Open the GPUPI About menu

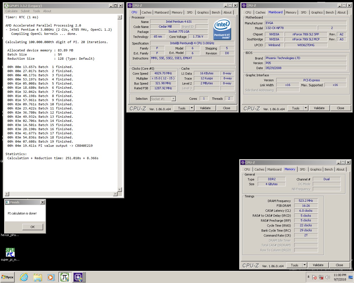pos(47,11)
